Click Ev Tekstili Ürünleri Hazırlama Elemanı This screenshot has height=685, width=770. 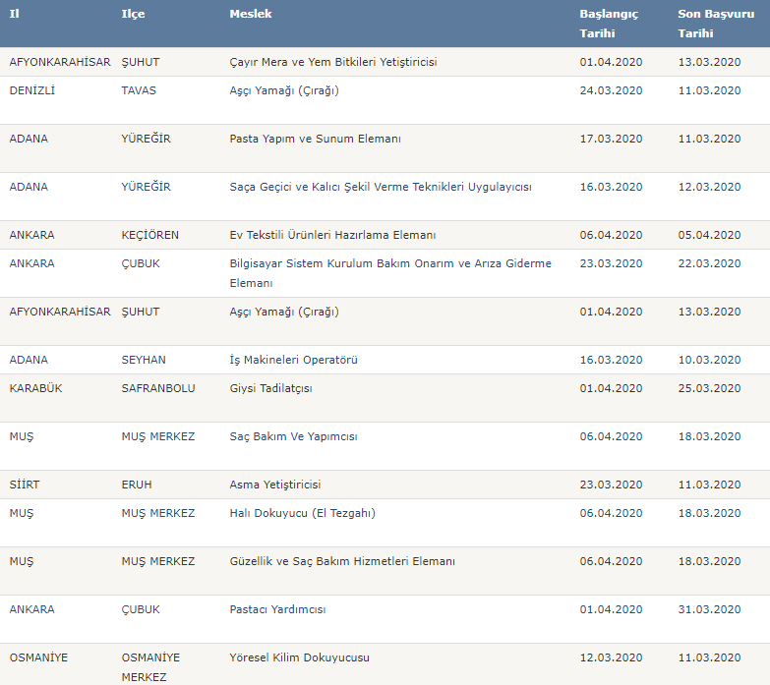pyautogui.click(x=332, y=235)
